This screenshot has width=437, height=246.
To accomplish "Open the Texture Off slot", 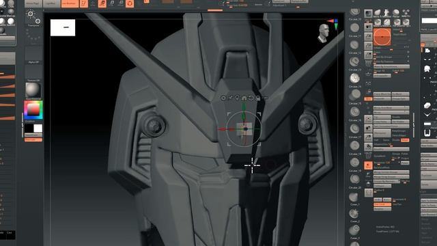I will point(33,73).
